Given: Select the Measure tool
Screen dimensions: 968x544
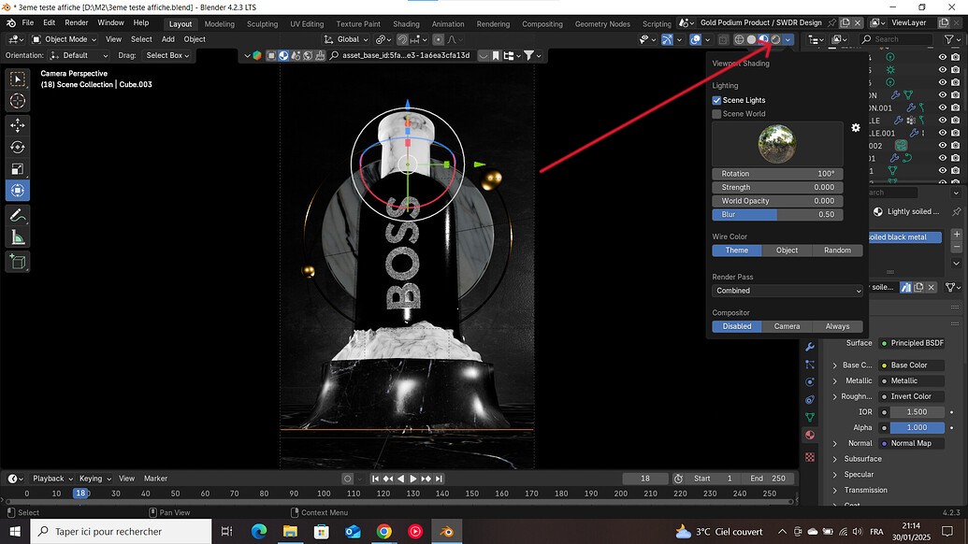Looking at the screenshot, I should click(17, 237).
